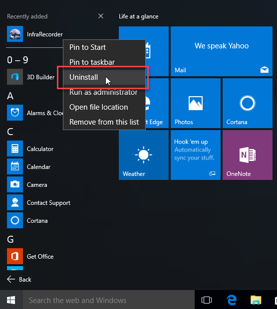Launch the 3D Builder icon
Screen dimensions: 277x309
[x=15, y=77]
